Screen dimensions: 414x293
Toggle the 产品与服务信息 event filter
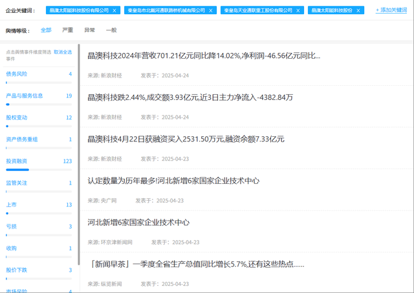pos(25,96)
